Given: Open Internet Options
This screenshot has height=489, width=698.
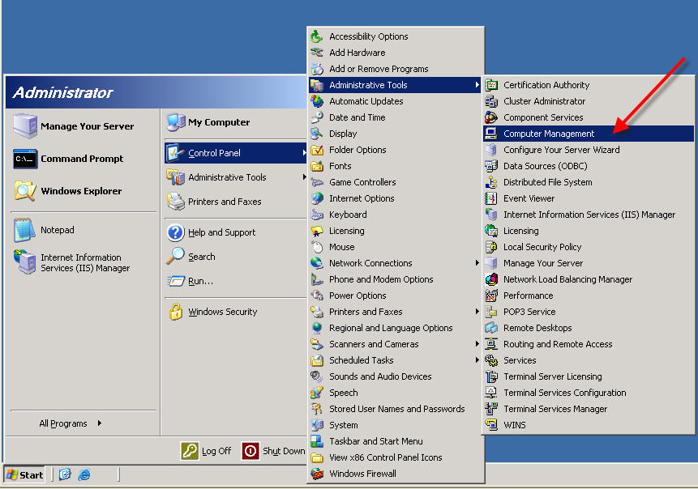Looking at the screenshot, I should pos(396,198).
